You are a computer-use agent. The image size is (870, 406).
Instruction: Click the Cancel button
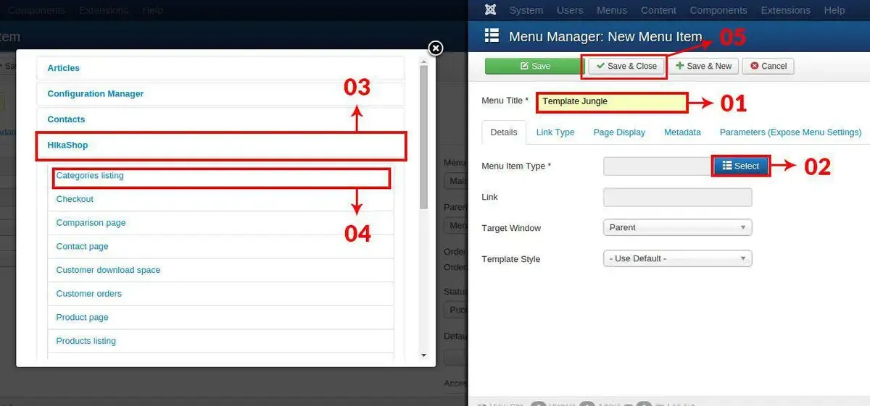click(768, 66)
